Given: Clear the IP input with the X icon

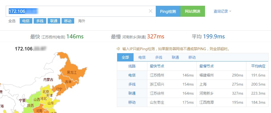Looking at the screenshot, I should [151, 11].
